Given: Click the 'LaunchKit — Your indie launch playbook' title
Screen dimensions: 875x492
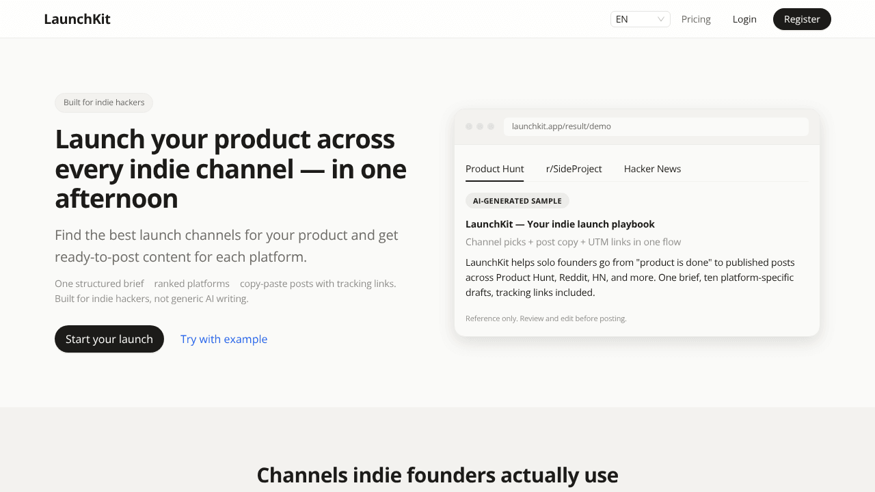Looking at the screenshot, I should click(x=560, y=224).
